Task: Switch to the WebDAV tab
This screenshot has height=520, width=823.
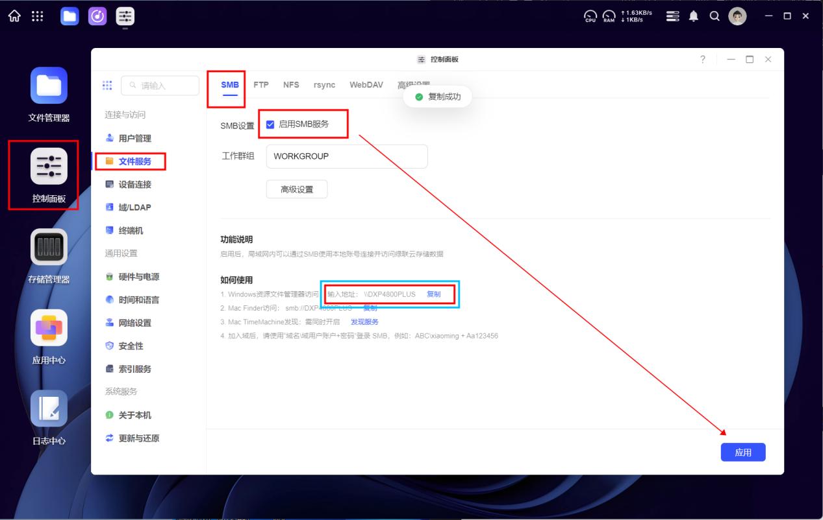Action: pyautogui.click(x=366, y=85)
